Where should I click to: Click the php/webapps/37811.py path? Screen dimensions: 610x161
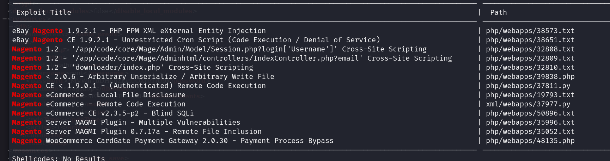coord(528,86)
